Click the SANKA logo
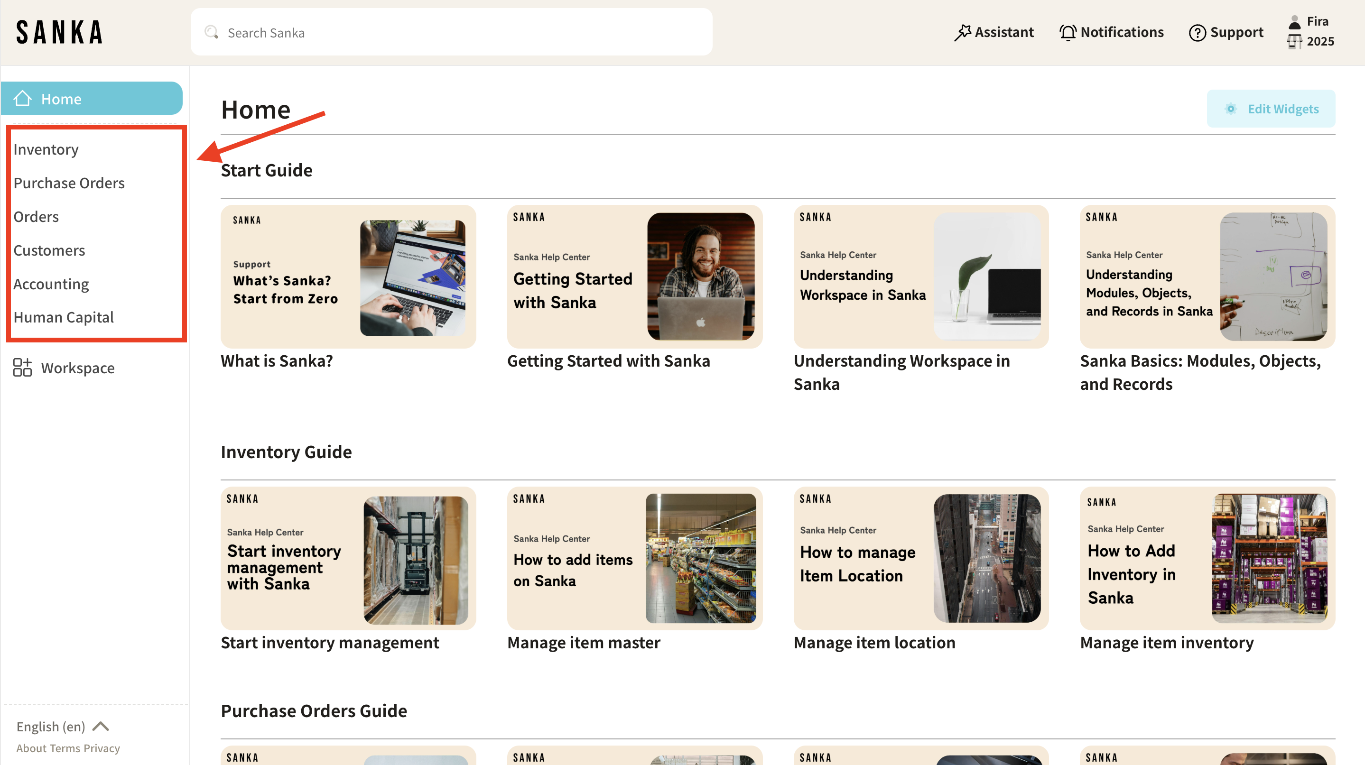This screenshot has height=765, width=1365. click(59, 32)
